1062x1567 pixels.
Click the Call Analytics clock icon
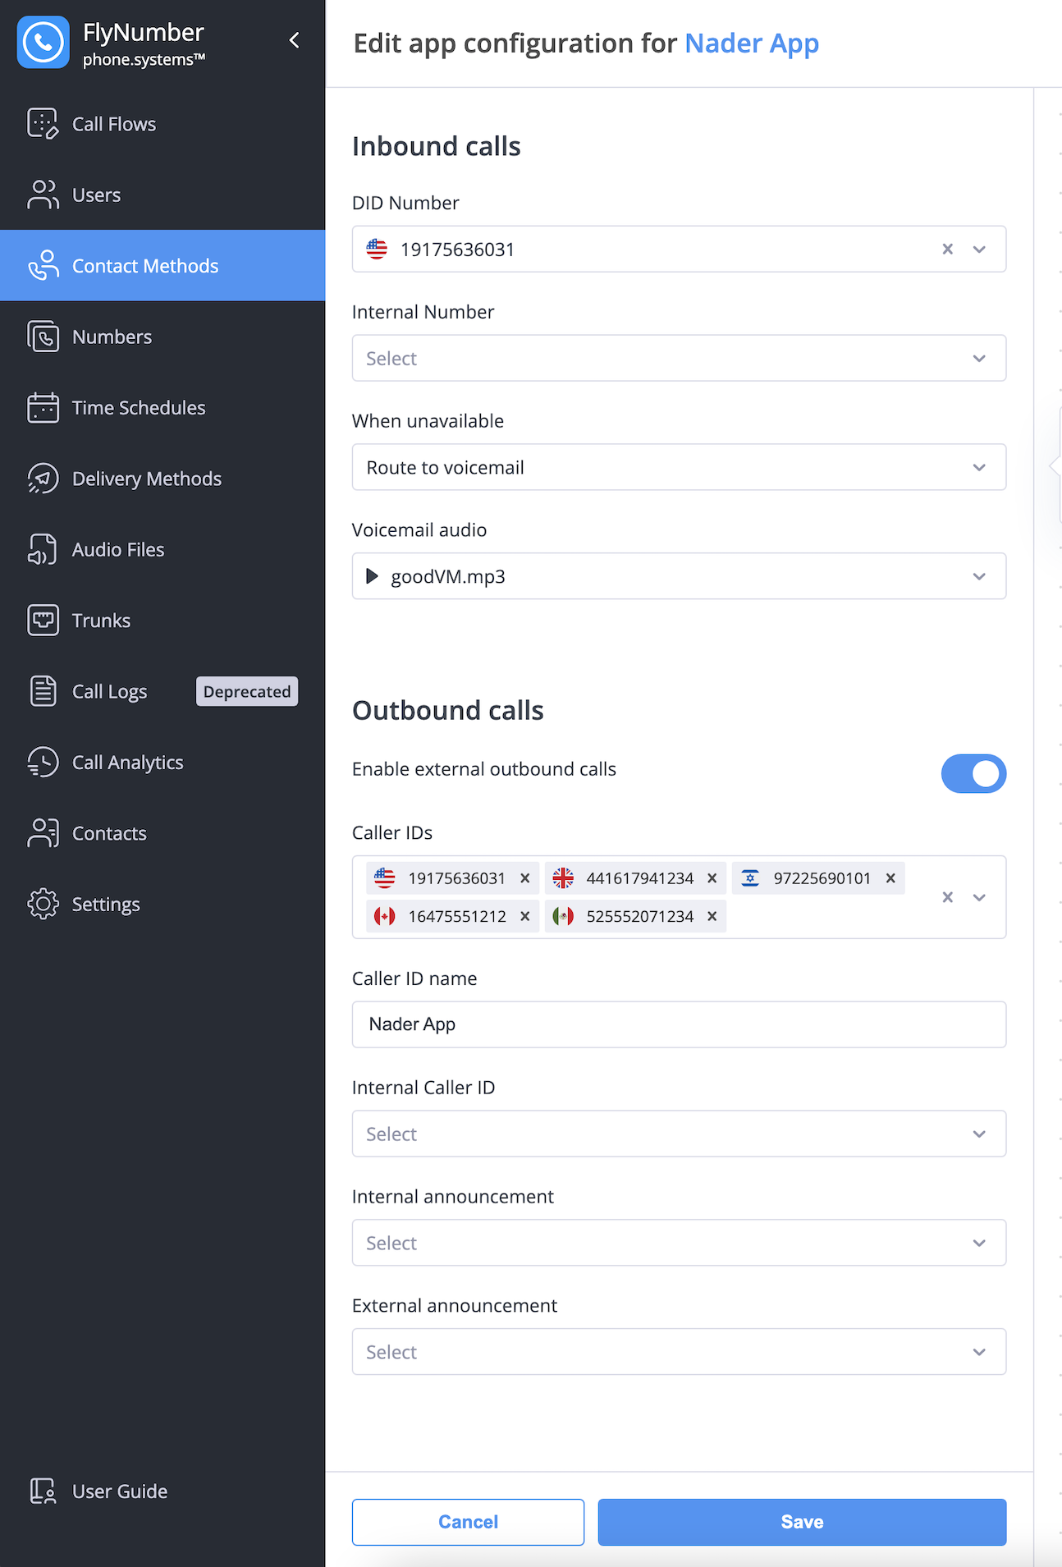pyautogui.click(x=43, y=762)
